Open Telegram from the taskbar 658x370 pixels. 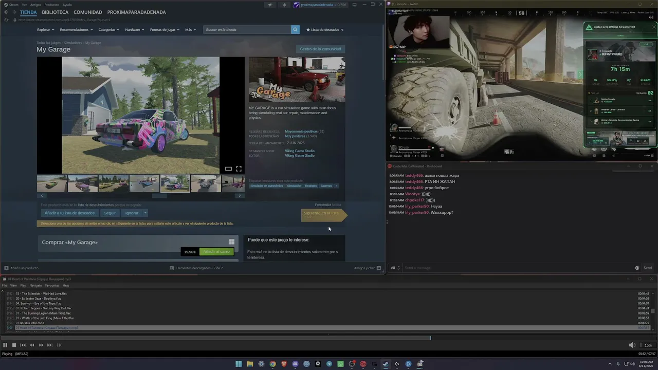pos(329,364)
